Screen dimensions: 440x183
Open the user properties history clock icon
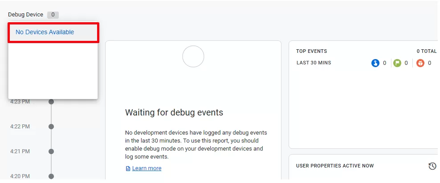coord(432,166)
